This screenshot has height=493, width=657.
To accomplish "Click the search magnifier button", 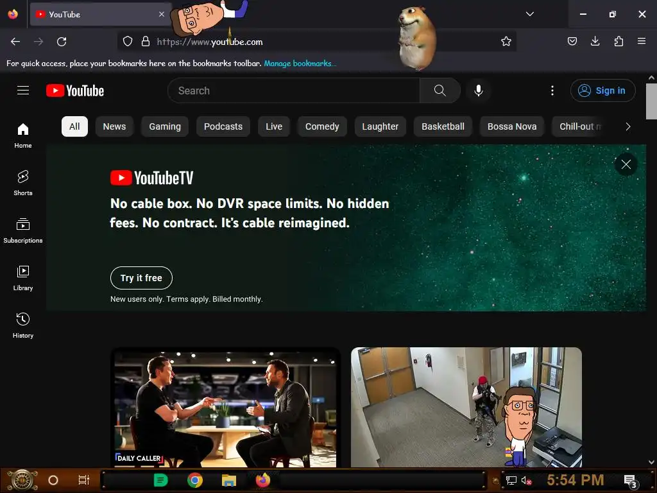I will coord(440,91).
